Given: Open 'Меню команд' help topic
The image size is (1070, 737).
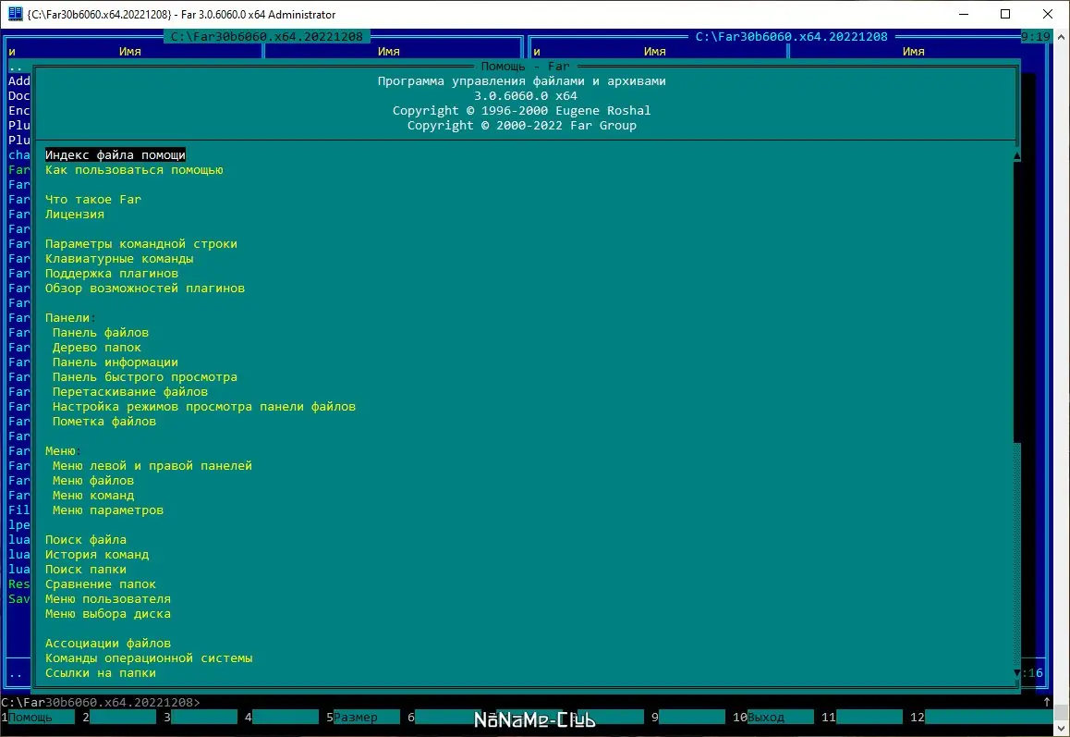Looking at the screenshot, I should pyautogui.click(x=92, y=496).
